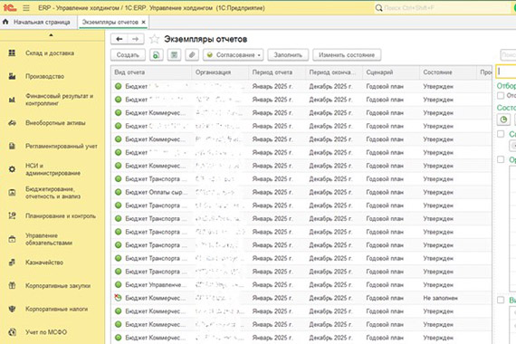516x344 pixels.
Task: Open Управление обязательствами section
Action: click(x=49, y=239)
